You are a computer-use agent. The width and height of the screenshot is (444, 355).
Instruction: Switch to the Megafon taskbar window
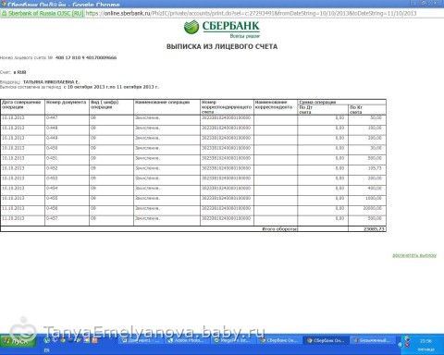click(x=234, y=340)
